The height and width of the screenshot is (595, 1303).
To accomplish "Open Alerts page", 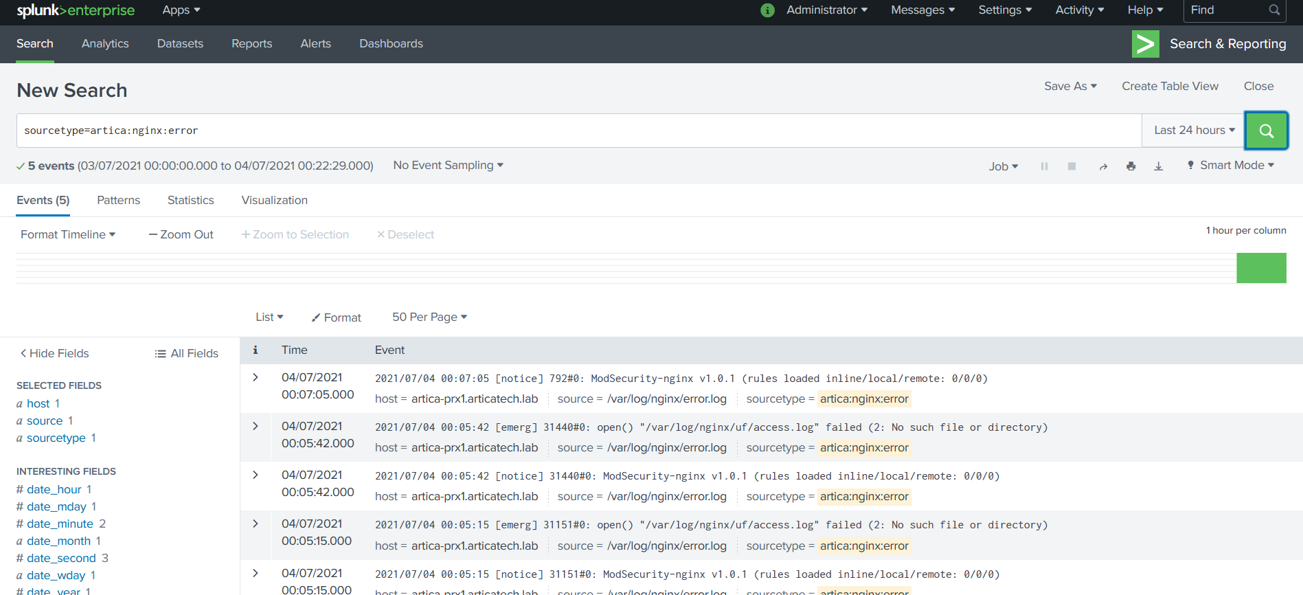I will pos(316,43).
